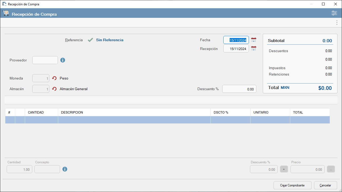Screen dimensions: 342x192
Task: Click the Sin Referencia link
Action: click(x=110, y=40)
